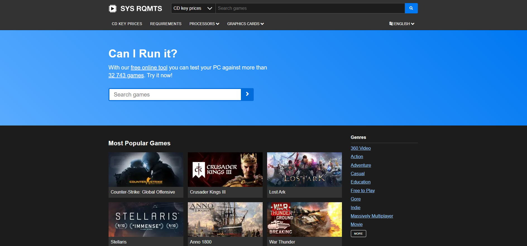Open the Massively Multiplayer genre link

[372, 216]
